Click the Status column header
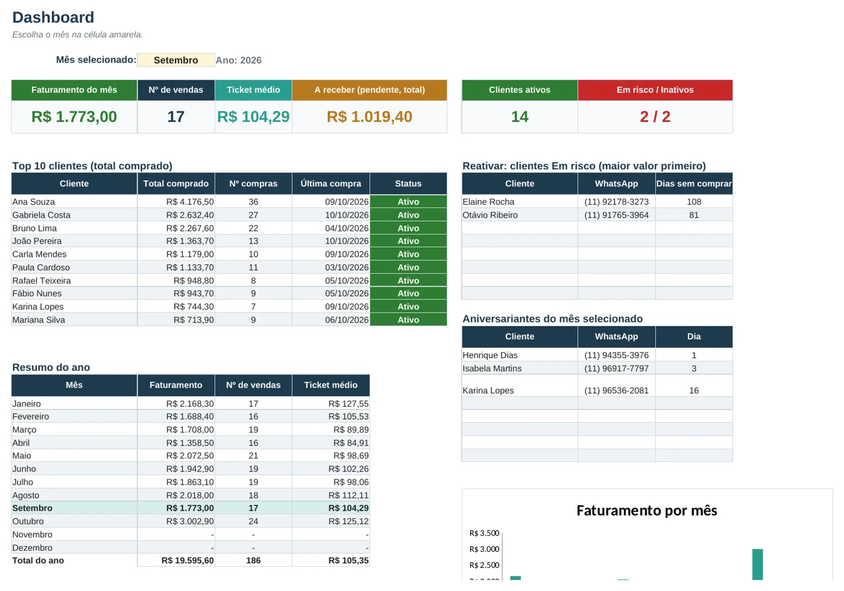This screenshot has width=844, height=591. coord(408,184)
